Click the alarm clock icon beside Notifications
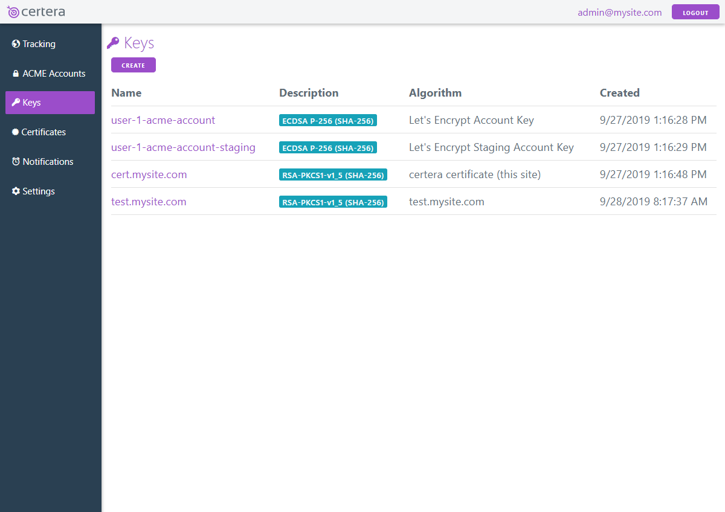 coord(16,162)
